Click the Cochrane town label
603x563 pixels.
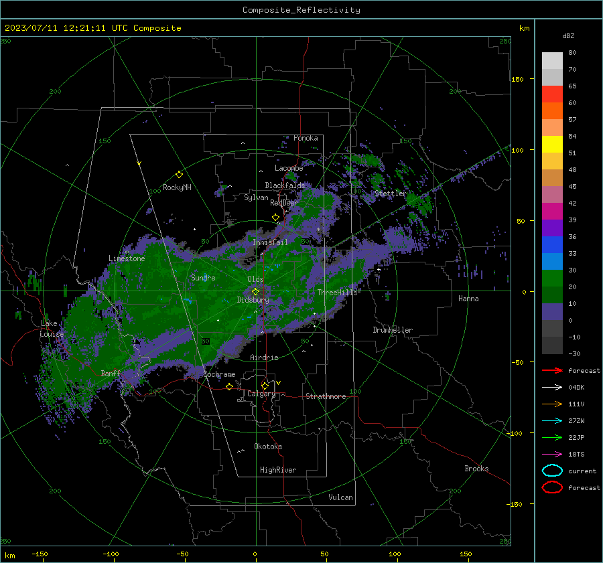coord(219,374)
